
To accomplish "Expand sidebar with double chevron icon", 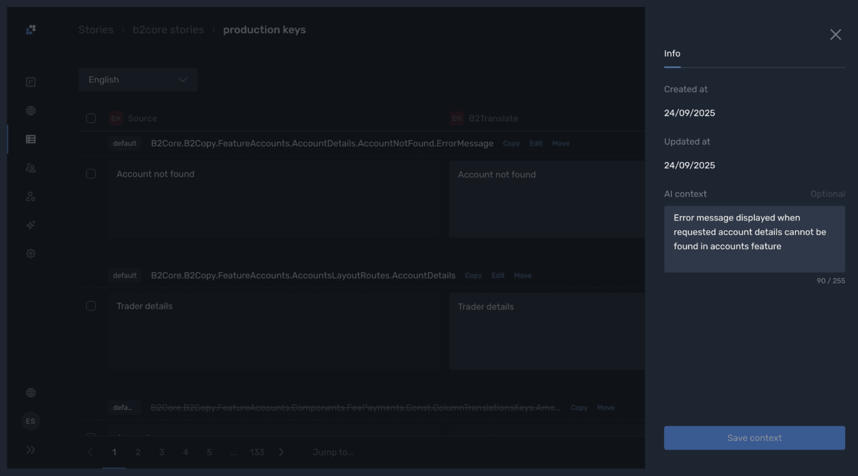I will pos(30,450).
